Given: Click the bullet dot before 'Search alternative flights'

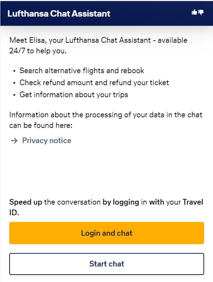Looking at the screenshot, I should point(14,71).
